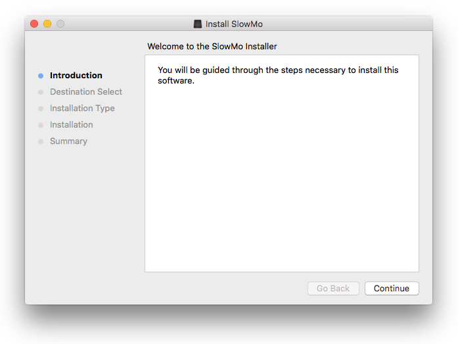Click the bullet beside Summary
458x344 pixels.
click(41, 141)
